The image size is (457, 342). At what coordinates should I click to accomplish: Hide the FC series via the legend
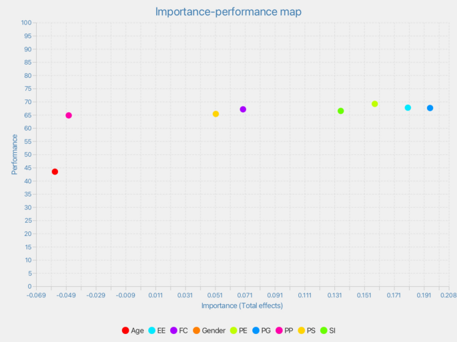click(179, 331)
